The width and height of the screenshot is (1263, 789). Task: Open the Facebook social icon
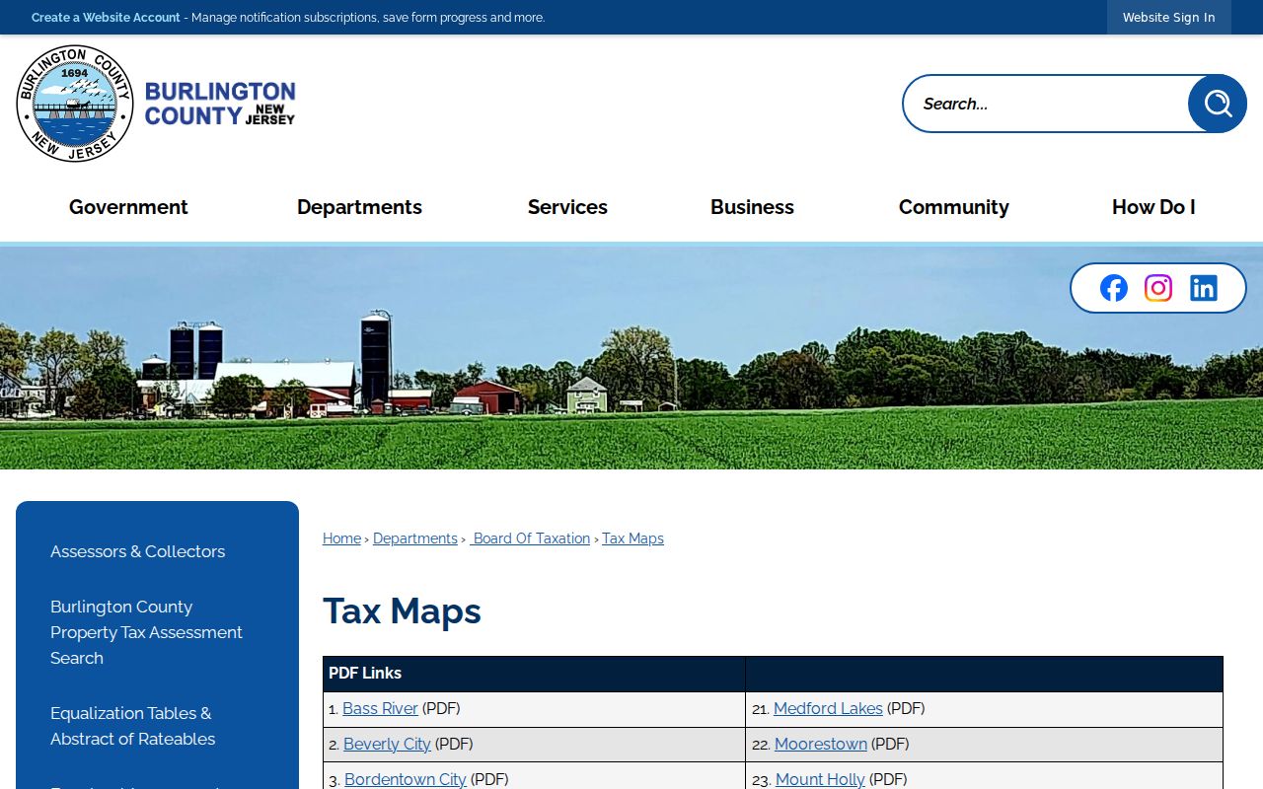coord(1114,288)
